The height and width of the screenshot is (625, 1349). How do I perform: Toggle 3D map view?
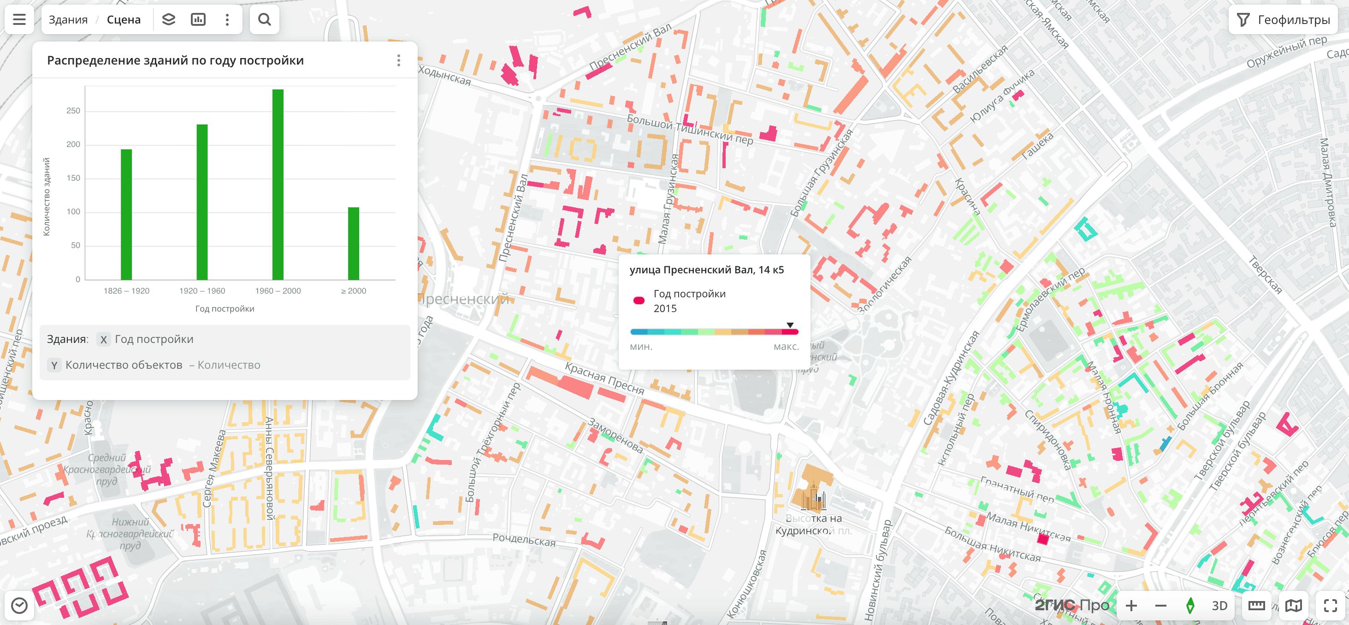tap(1219, 606)
